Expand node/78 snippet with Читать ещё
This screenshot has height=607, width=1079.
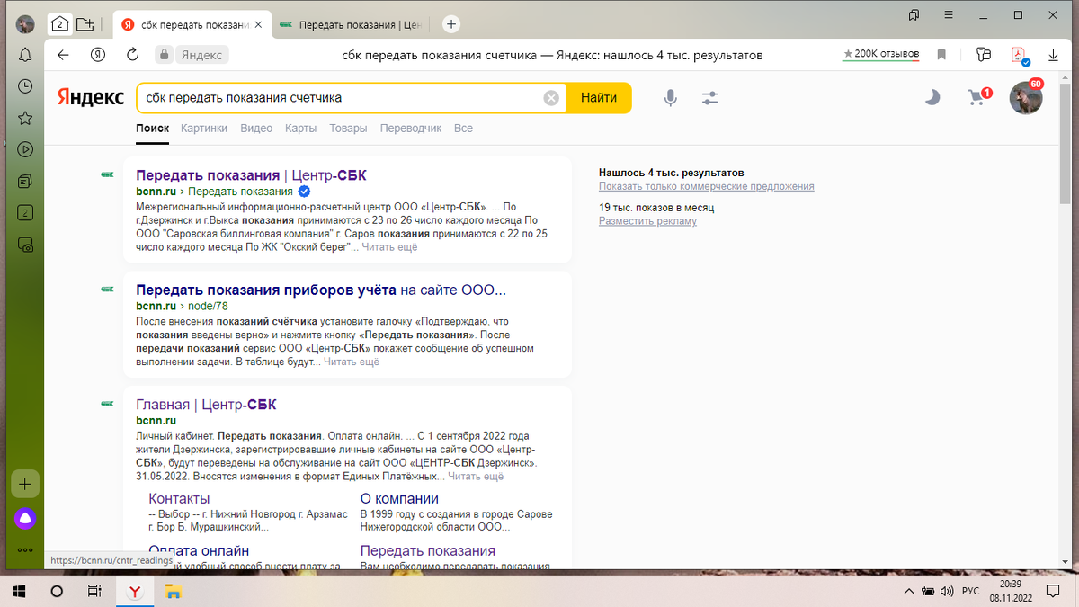click(x=351, y=362)
